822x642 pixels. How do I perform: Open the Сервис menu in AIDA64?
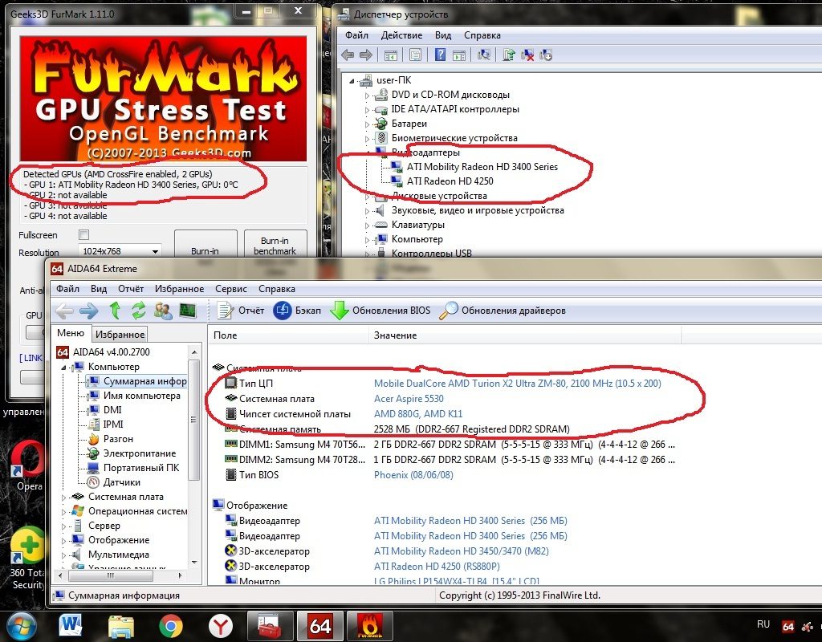pos(231,289)
